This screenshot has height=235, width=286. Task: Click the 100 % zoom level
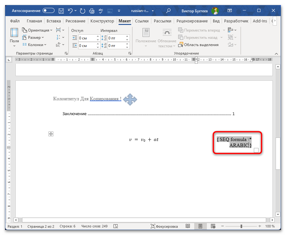click(270, 226)
